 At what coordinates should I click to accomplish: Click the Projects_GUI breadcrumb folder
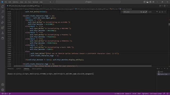tap(48, 9)
